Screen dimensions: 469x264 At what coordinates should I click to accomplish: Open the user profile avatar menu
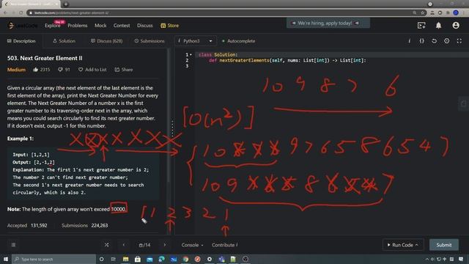[456, 26]
